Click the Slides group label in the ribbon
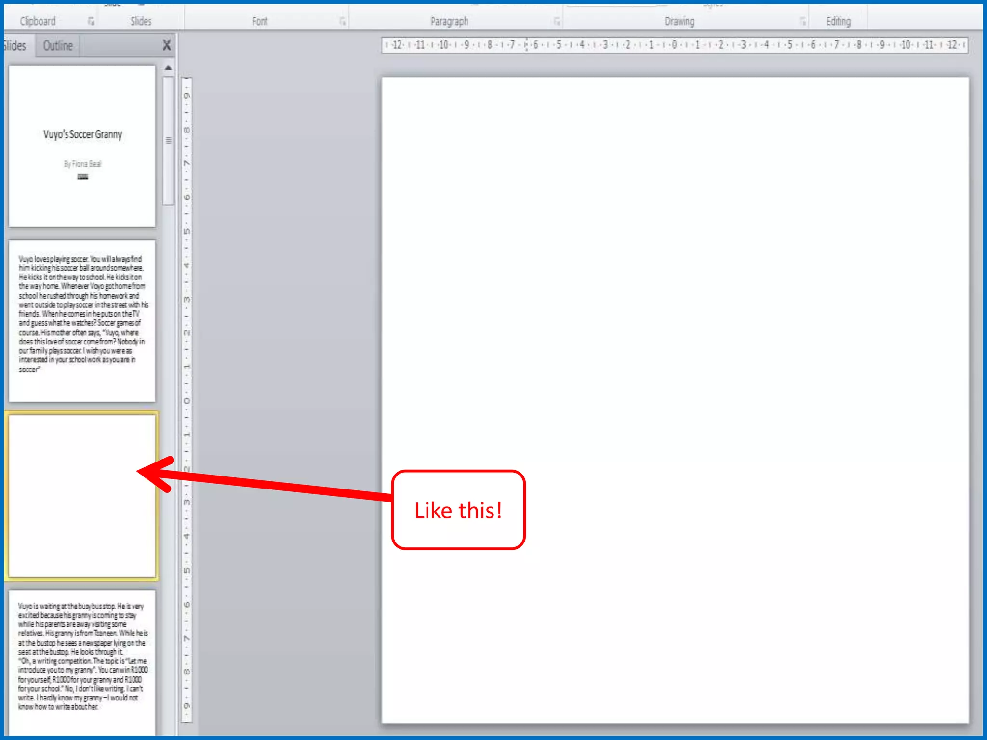The height and width of the screenshot is (740, 987). click(x=141, y=21)
